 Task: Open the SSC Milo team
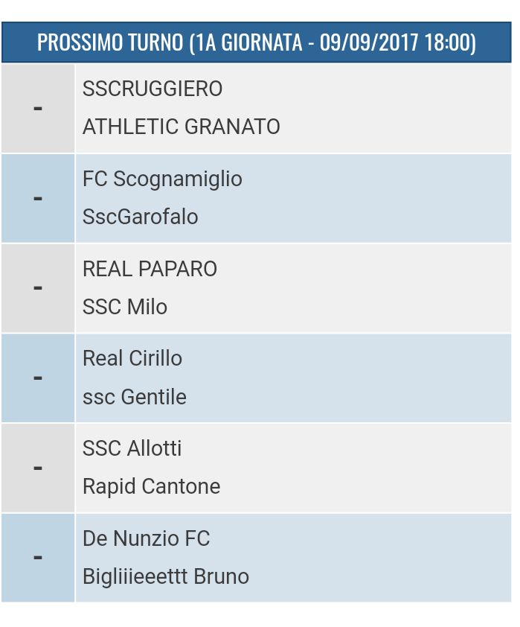pos(125,307)
